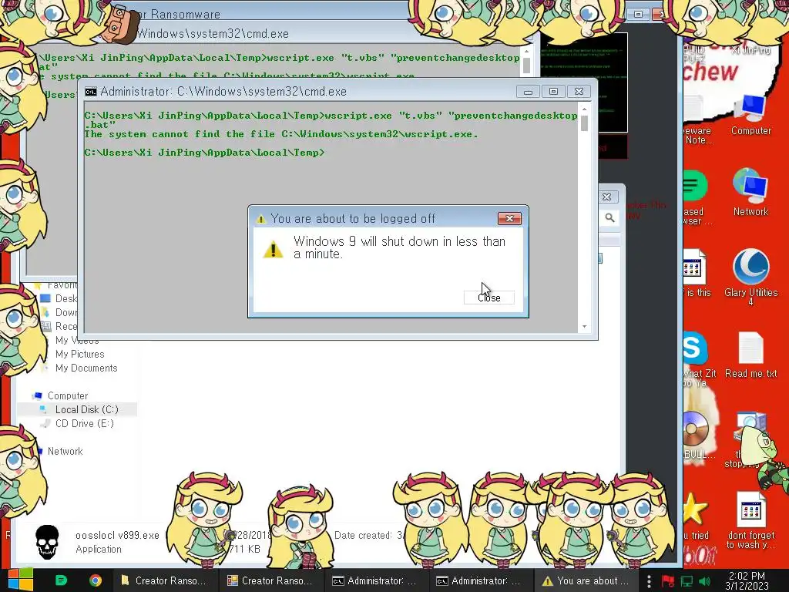The width and height of the screenshot is (789, 592).
Task: Click the 'oosslocl v899.exe' file name
Action: coord(117,535)
